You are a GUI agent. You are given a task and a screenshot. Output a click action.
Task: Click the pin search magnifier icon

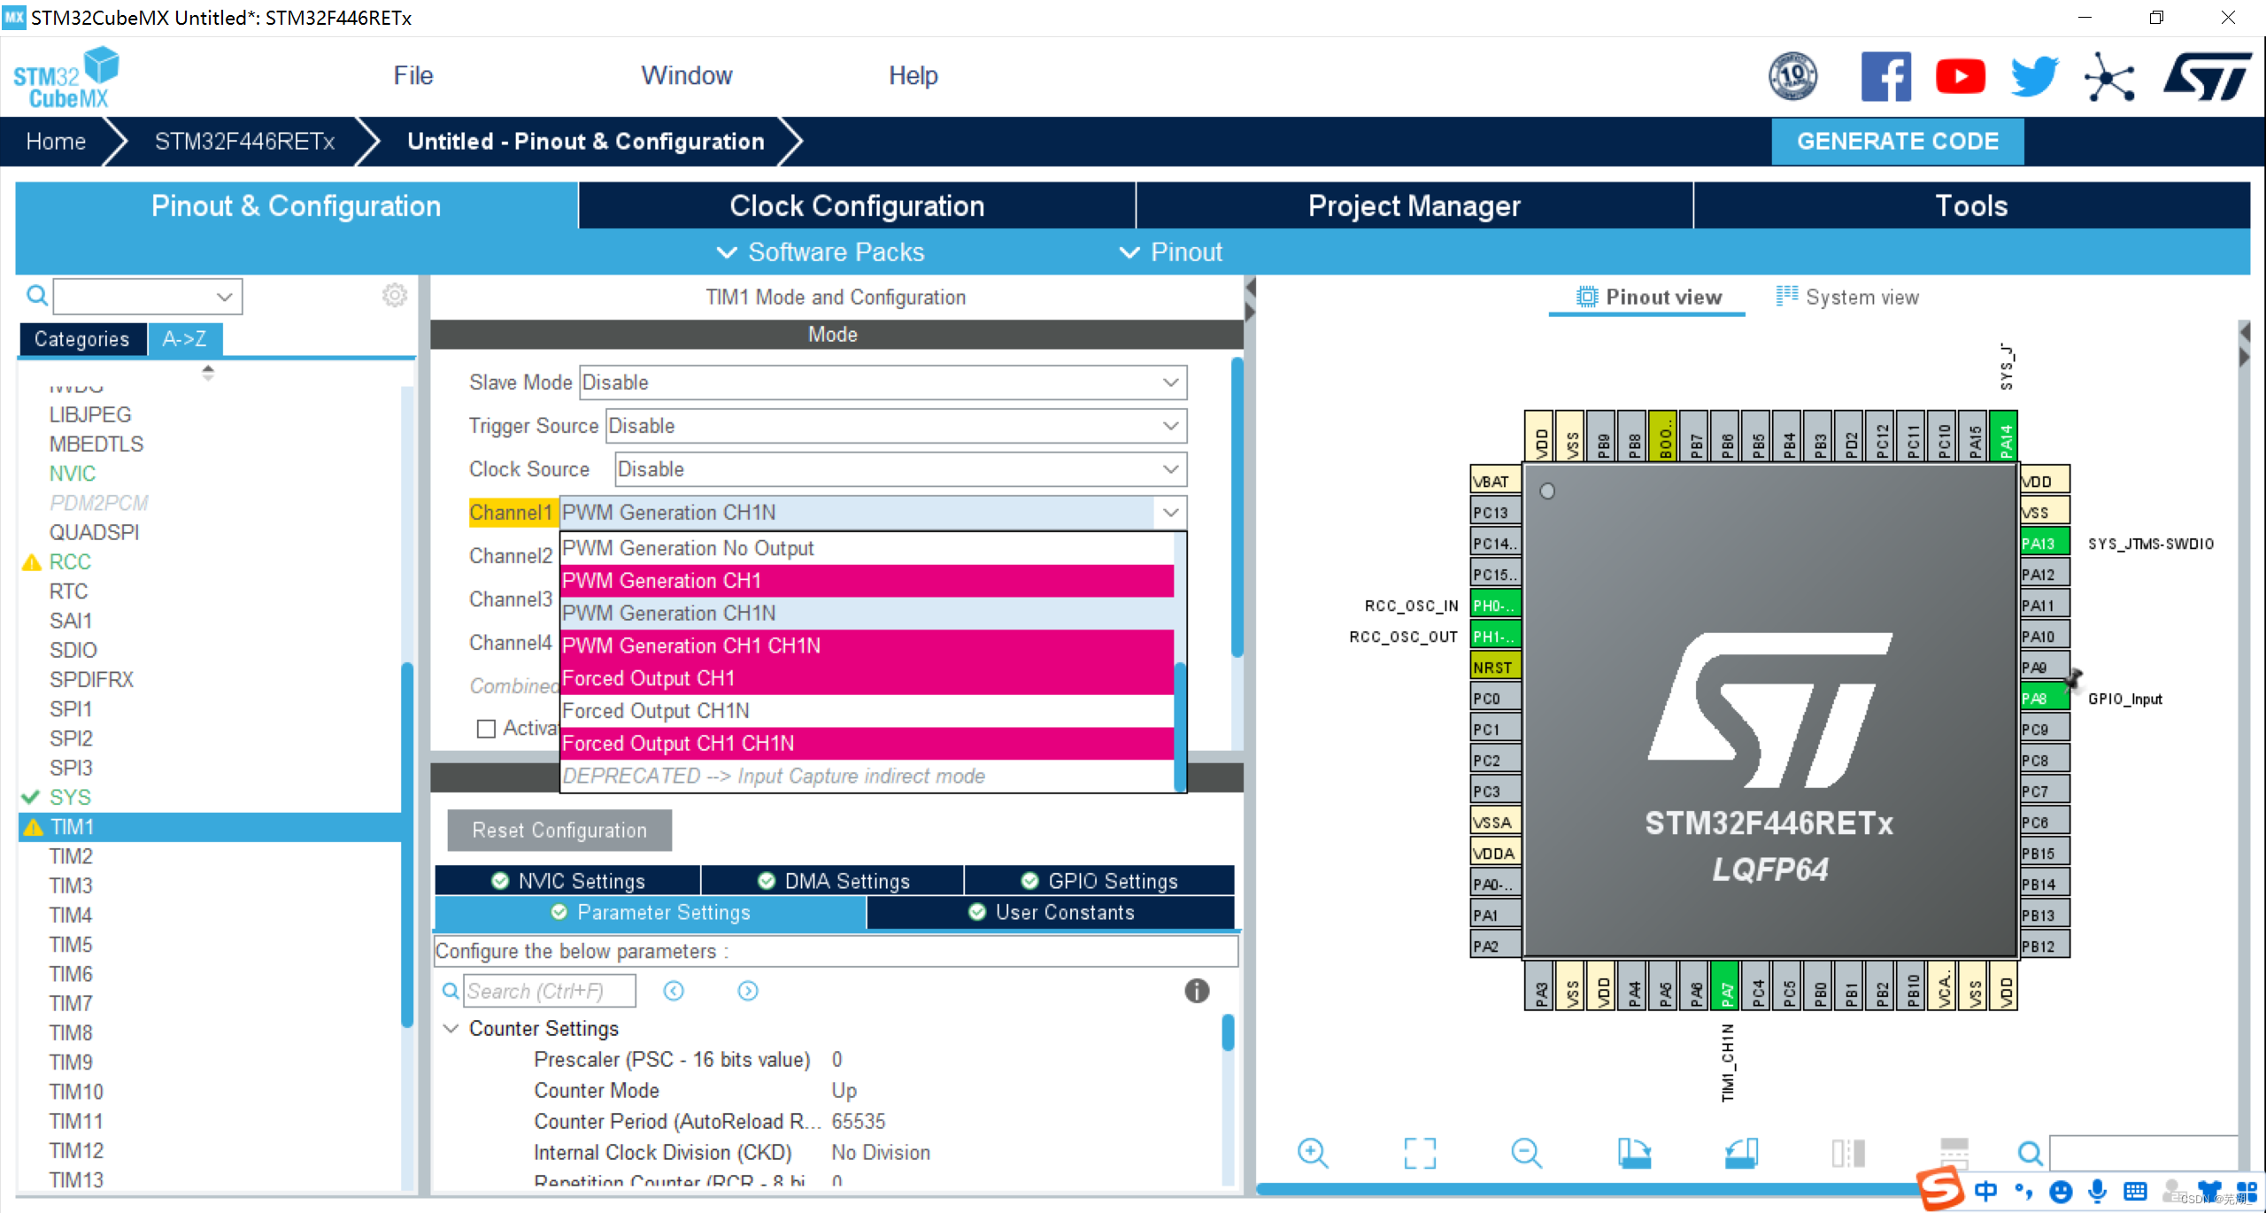[2030, 1153]
